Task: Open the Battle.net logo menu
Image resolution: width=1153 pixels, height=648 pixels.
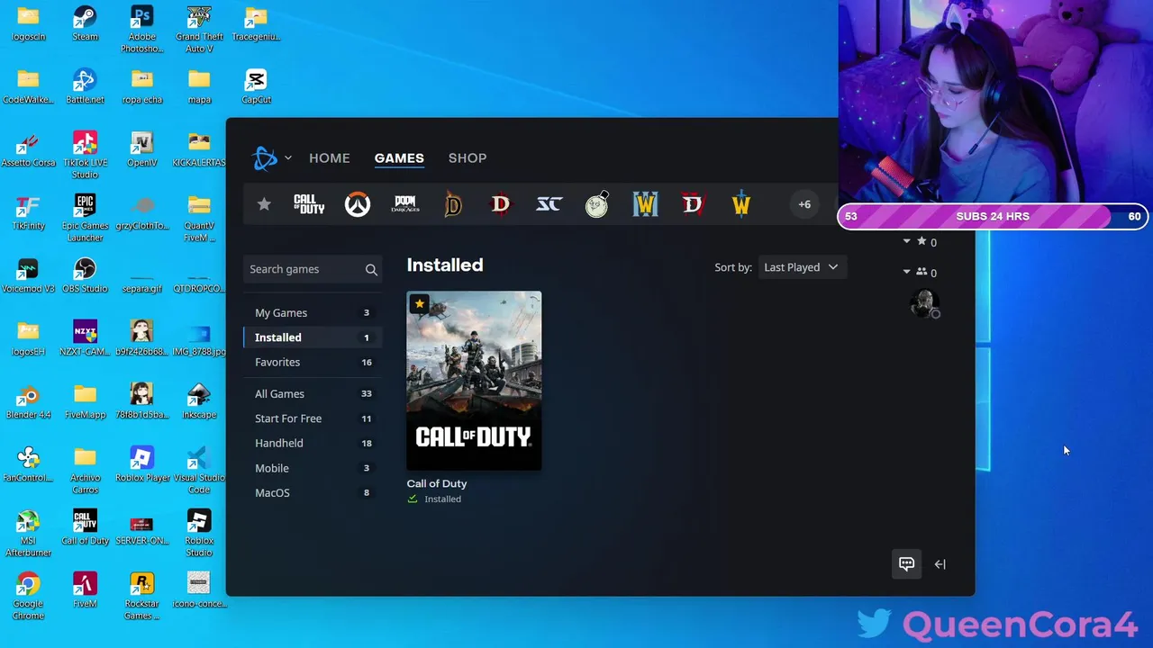Action: coord(265,158)
